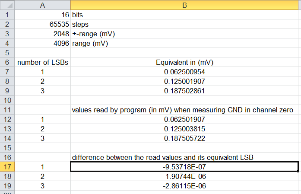Click cell value -2.86115E-06

[x=184, y=186]
